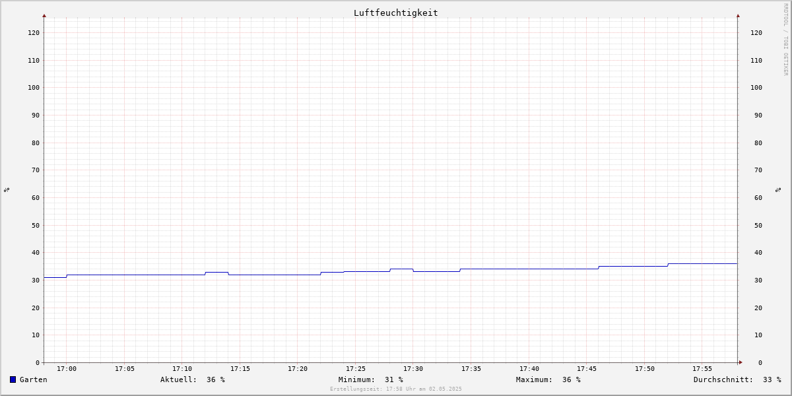This screenshot has width=792, height=396.
Task: Click the 17:30 time axis label
Action: [413, 369]
